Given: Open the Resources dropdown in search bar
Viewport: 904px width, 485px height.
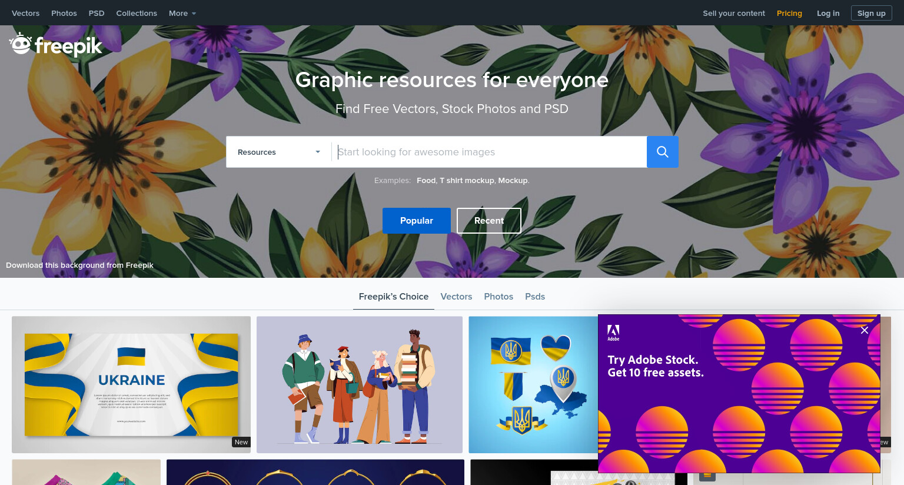Looking at the screenshot, I should click(279, 152).
